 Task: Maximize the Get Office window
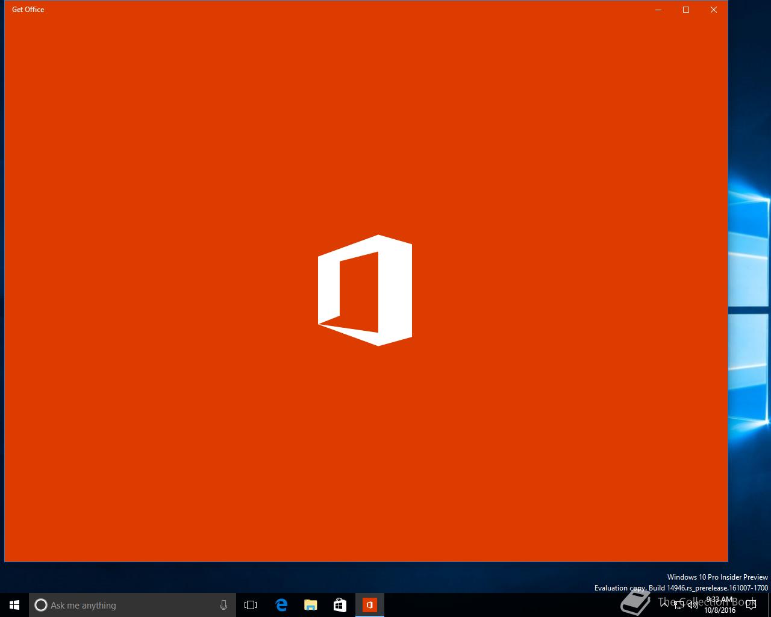click(686, 10)
